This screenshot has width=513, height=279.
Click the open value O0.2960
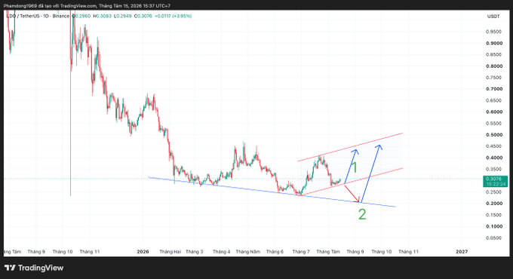81,16
